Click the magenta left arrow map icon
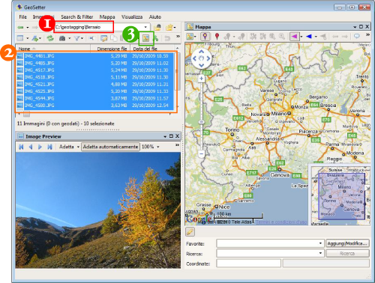Screen dimensions: 375x283 point(294,37)
